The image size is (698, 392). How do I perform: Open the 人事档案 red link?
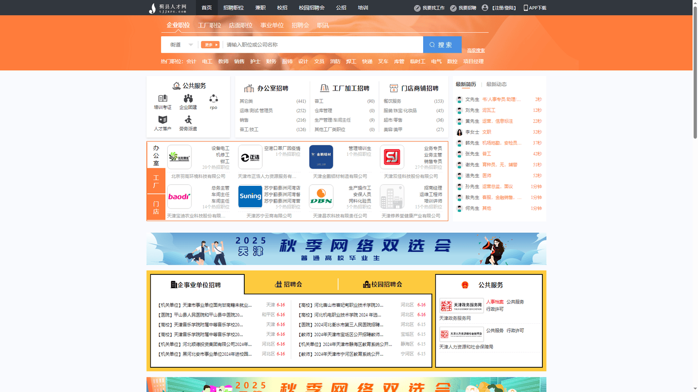[495, 302]
